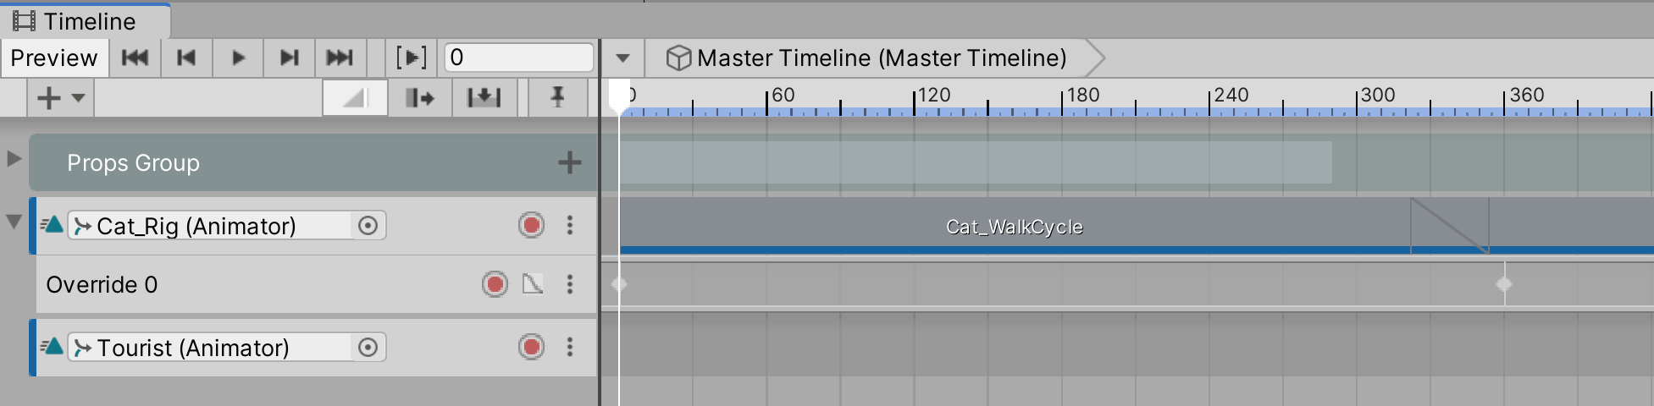Screen dimensions: 1654x406
Task: Toggle recording on Cat_Rig track
Action: (531, 225)
